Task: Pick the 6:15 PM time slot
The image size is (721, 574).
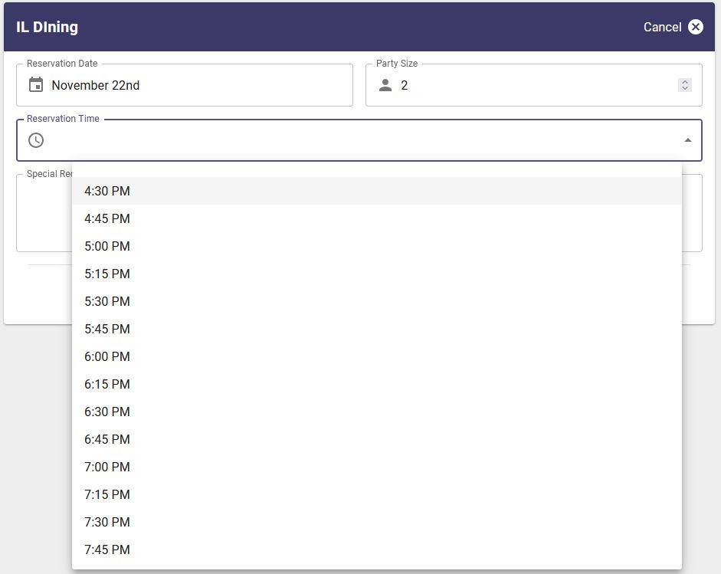Action: pos(107,384)
